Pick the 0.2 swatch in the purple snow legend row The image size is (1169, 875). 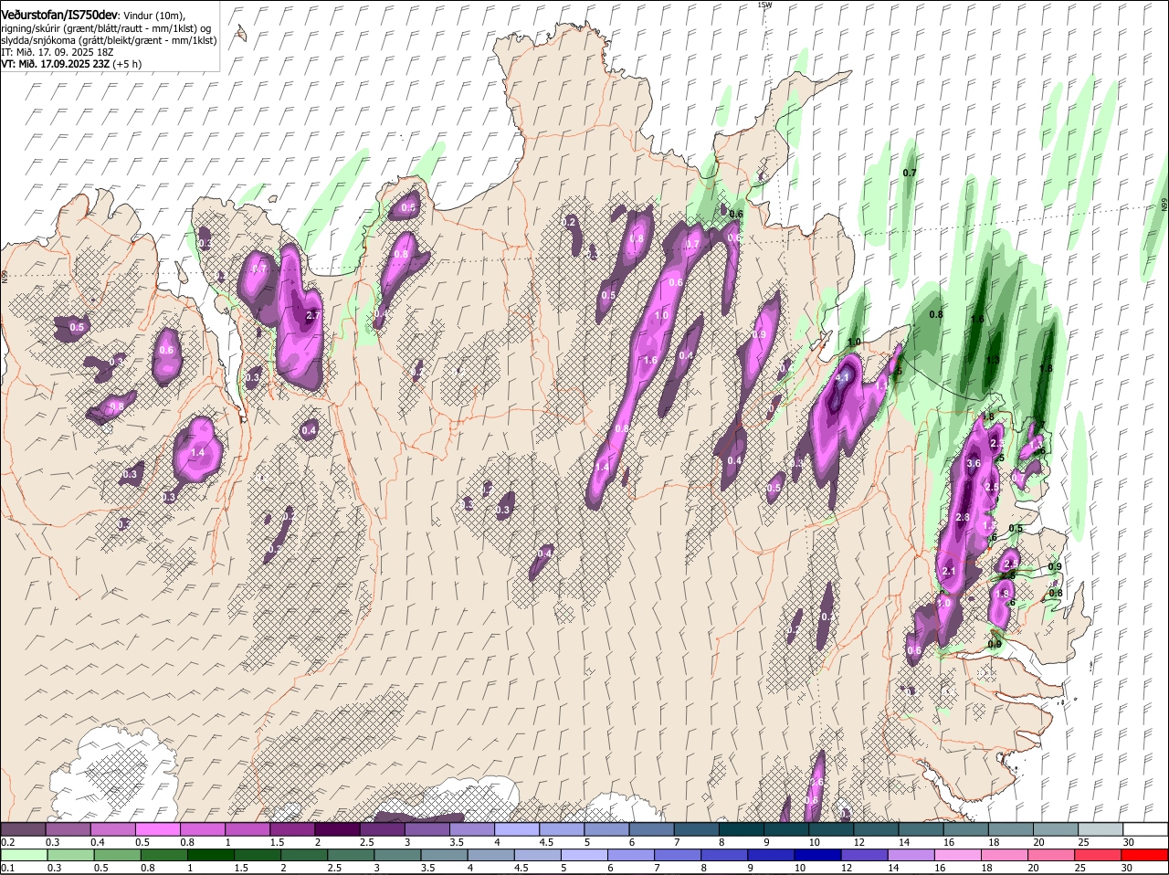click(x=23, y=828)
